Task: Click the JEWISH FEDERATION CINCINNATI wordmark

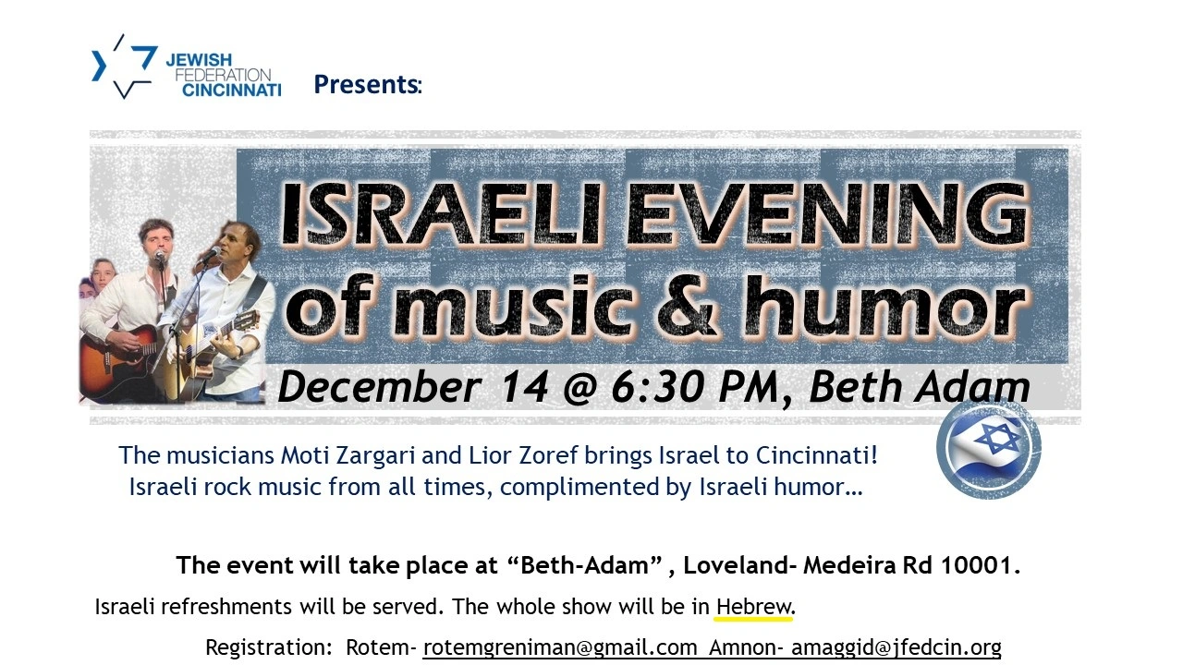Action: (223, 76)
